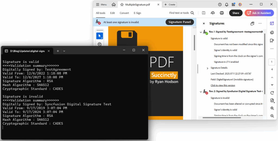Collapse Rev. 1 TestAgreement signature entry
The image size is (278, 141).
pyautogui.click(x=201, y=32)
